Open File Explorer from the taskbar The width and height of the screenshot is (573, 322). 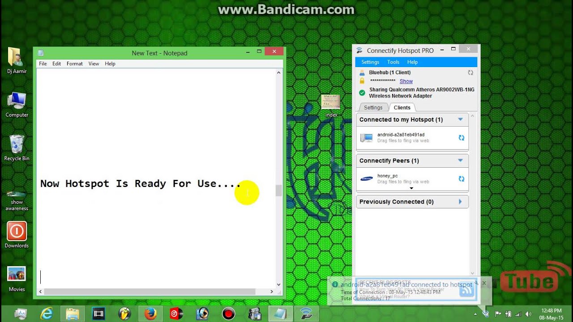tap(72, 314)
